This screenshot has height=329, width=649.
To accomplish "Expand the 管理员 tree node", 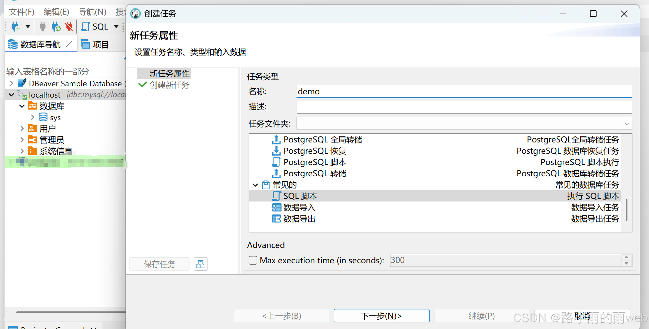I will pos(22,140).
